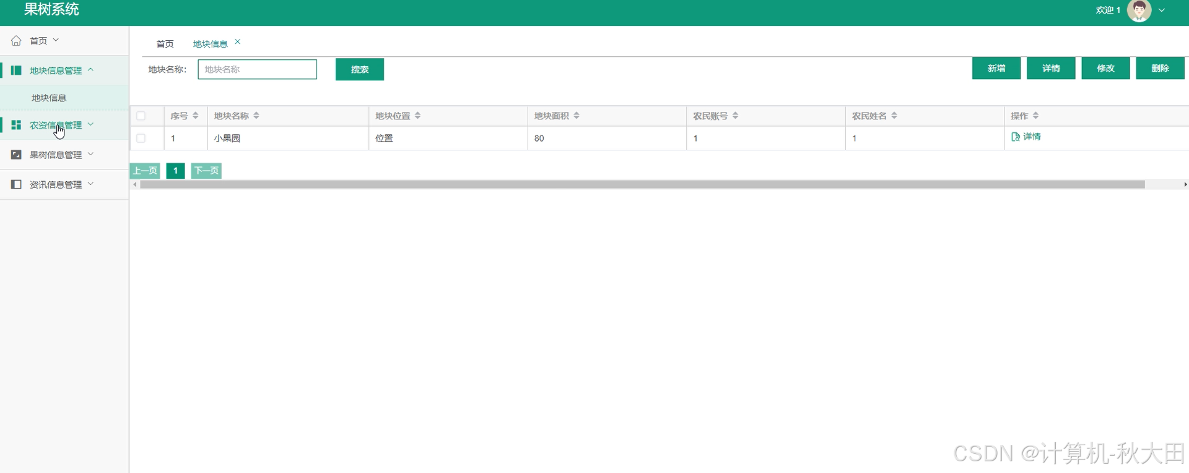
Task: Open the 果树信息管理 menu
Action: (64, 155)
